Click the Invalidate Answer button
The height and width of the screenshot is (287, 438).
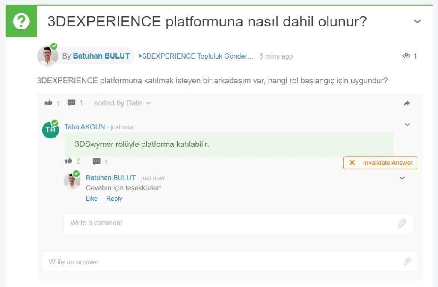(x=380, y=163)
